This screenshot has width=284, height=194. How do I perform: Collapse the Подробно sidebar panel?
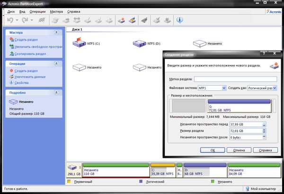(56, 93)
